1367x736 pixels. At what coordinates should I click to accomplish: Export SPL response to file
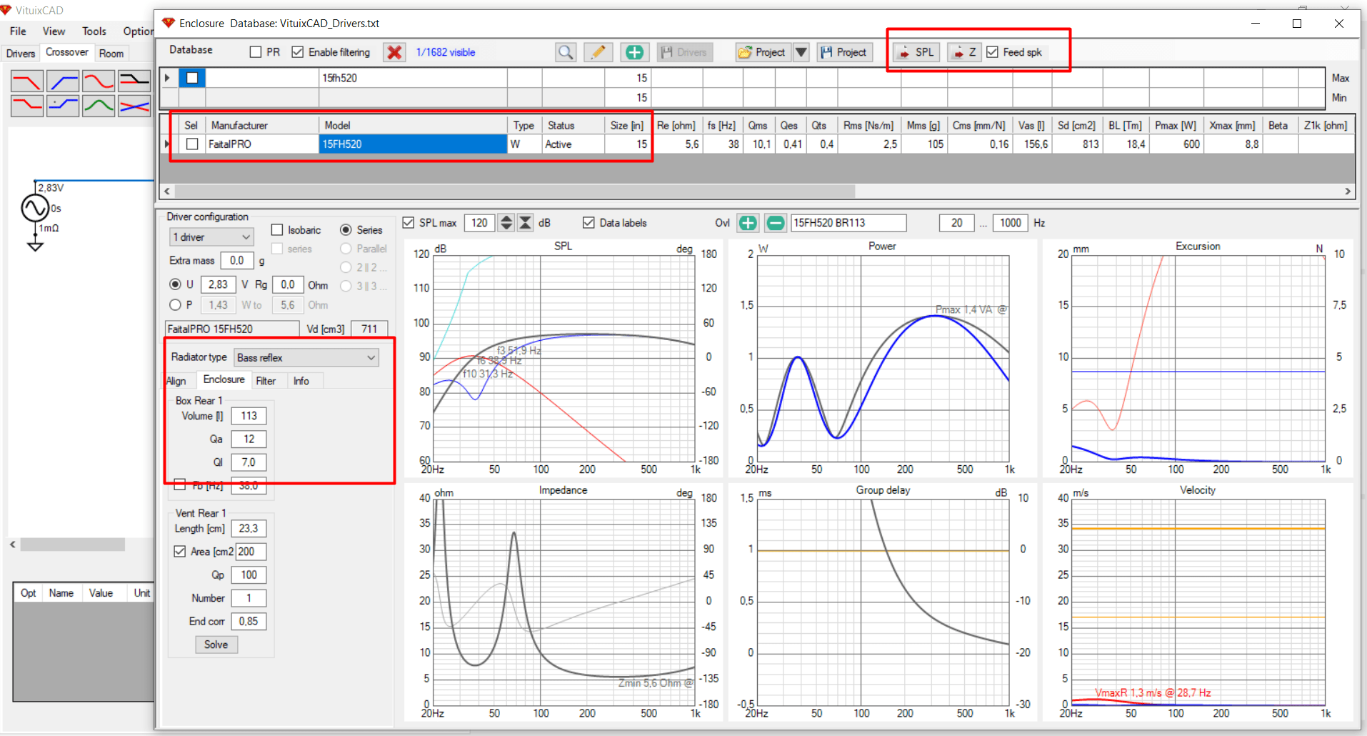tap(916, 52)
